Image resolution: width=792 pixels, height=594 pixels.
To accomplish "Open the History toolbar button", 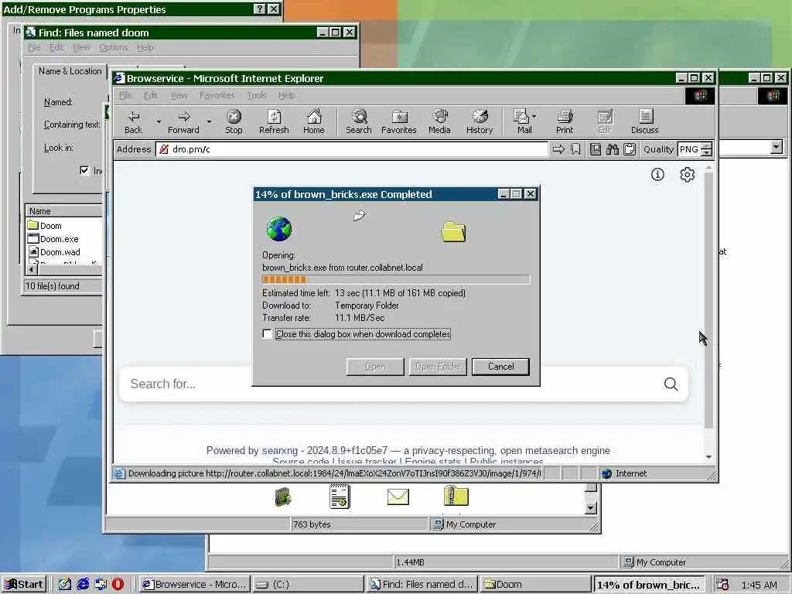I will [480, 121].
